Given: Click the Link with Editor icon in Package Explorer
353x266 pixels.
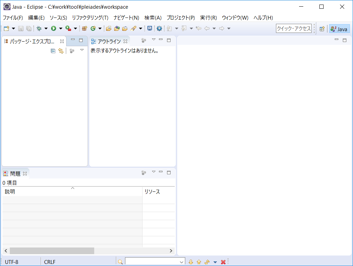Looking at the screenshot, I should (x=61, y=50).
